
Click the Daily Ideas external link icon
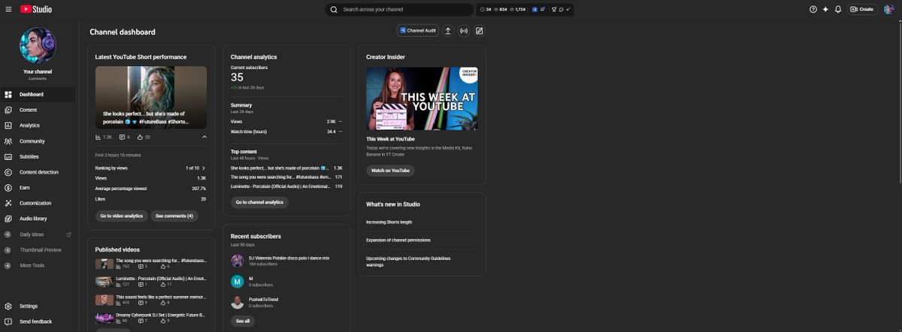pyautogui.click(x=69, y=234)
